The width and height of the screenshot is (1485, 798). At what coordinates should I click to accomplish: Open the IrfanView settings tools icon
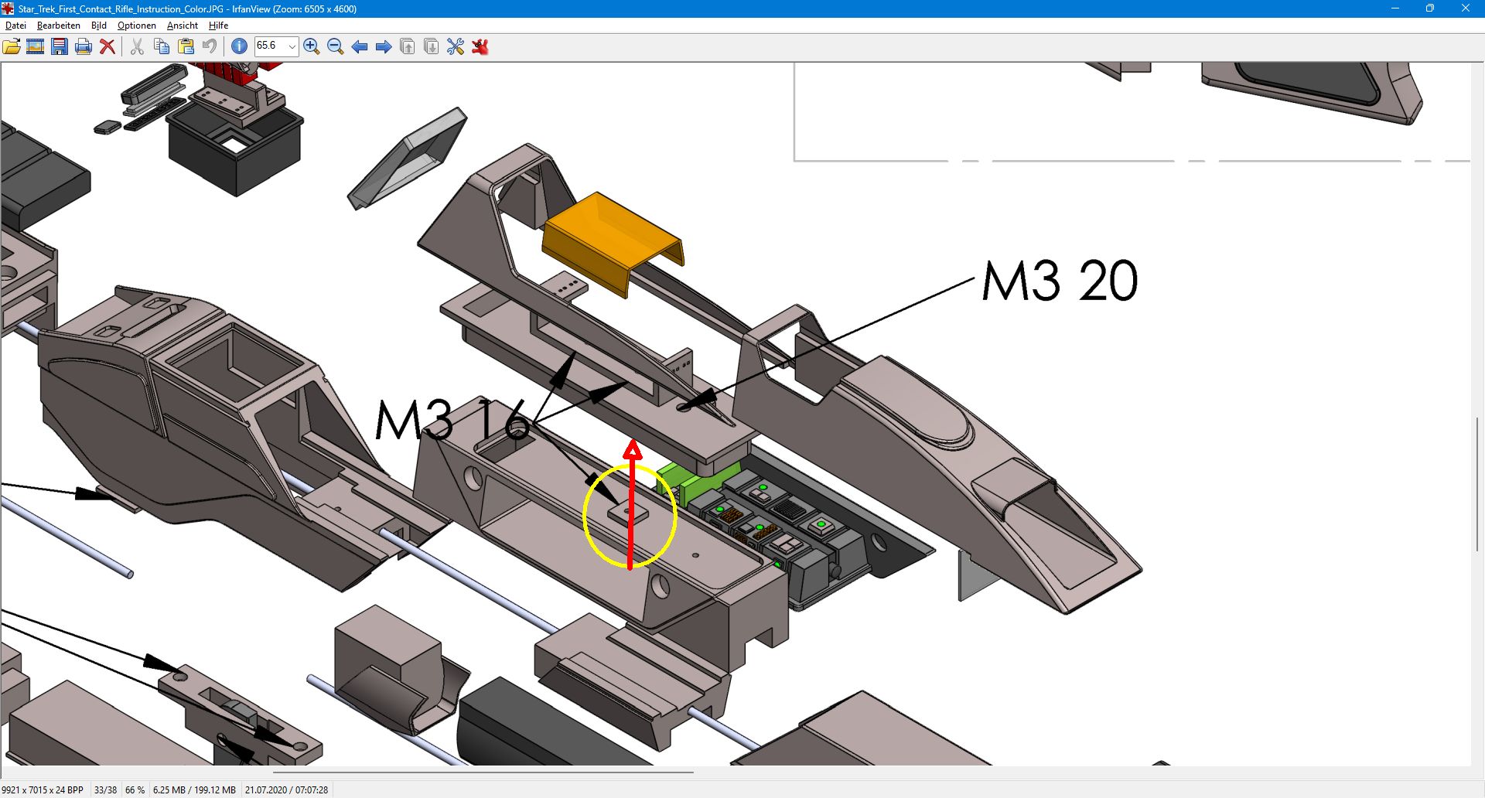pyautogui.click(x=456, y=46)
